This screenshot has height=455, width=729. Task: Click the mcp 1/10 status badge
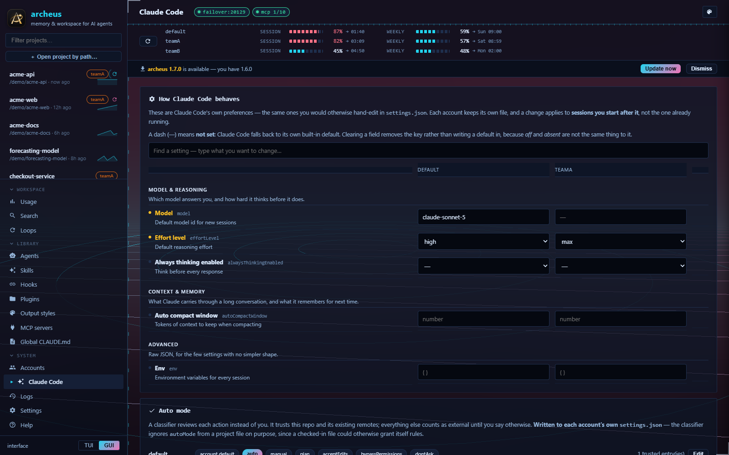[271, 12]
